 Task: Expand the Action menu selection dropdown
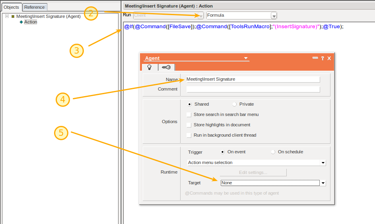323,163
